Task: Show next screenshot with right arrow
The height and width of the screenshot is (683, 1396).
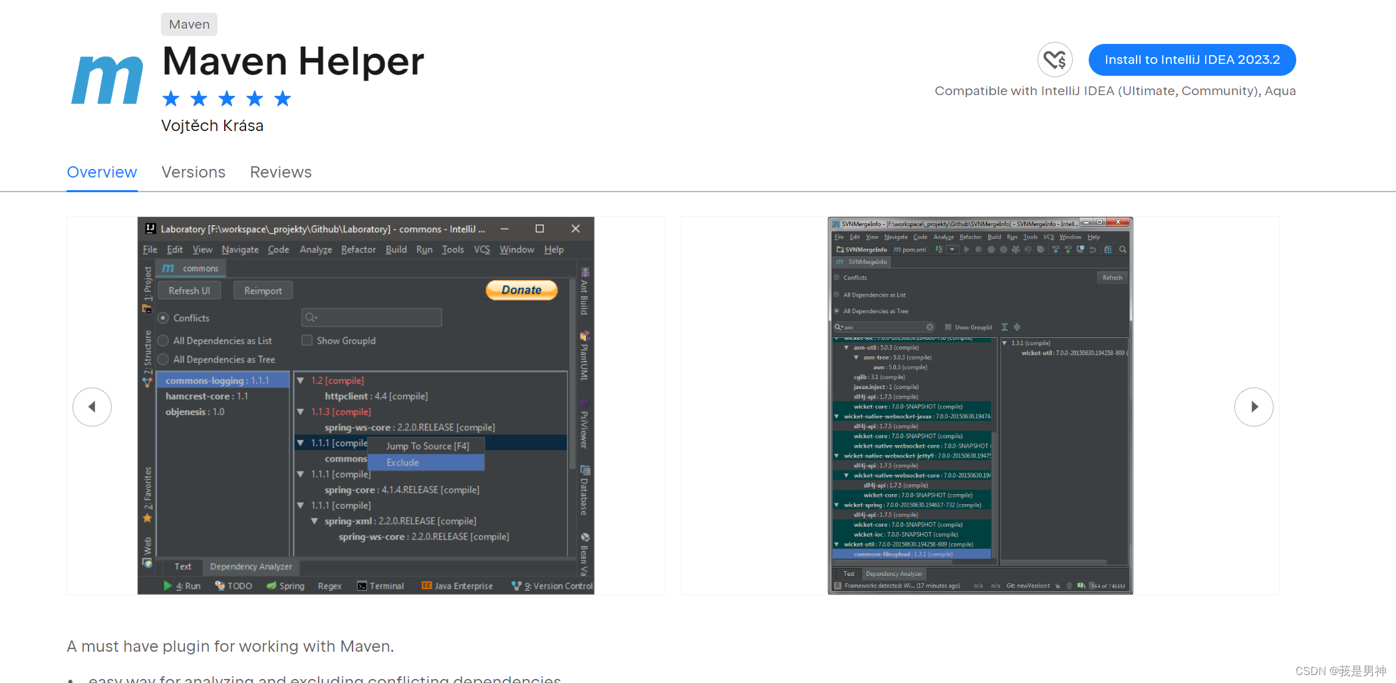Action: point(1254,406)
